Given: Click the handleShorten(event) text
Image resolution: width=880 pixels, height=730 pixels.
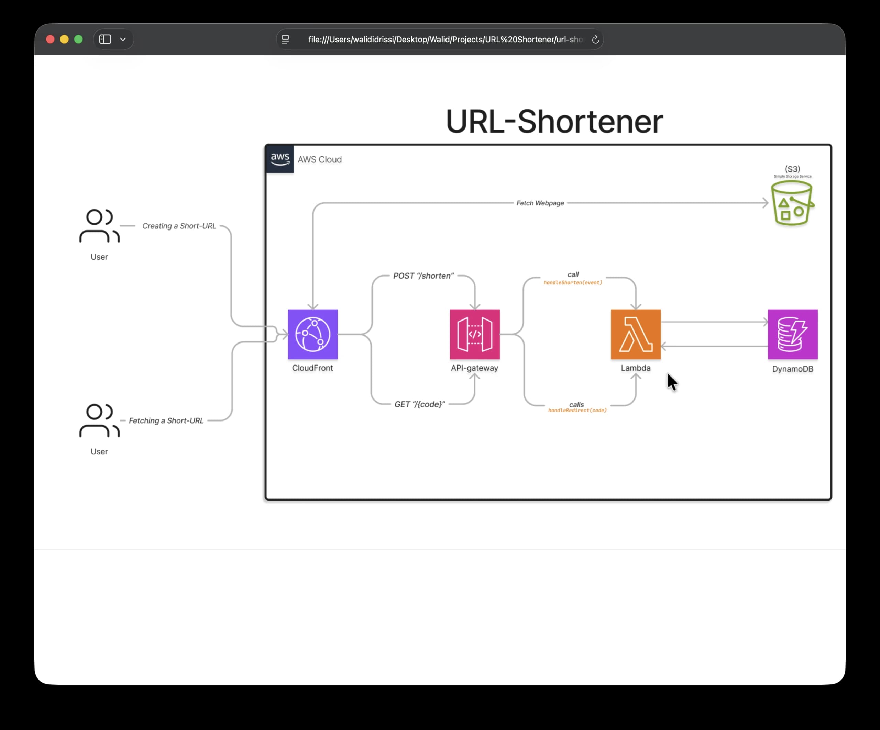Looking at the screenshot, I should [x=573, y=283].
